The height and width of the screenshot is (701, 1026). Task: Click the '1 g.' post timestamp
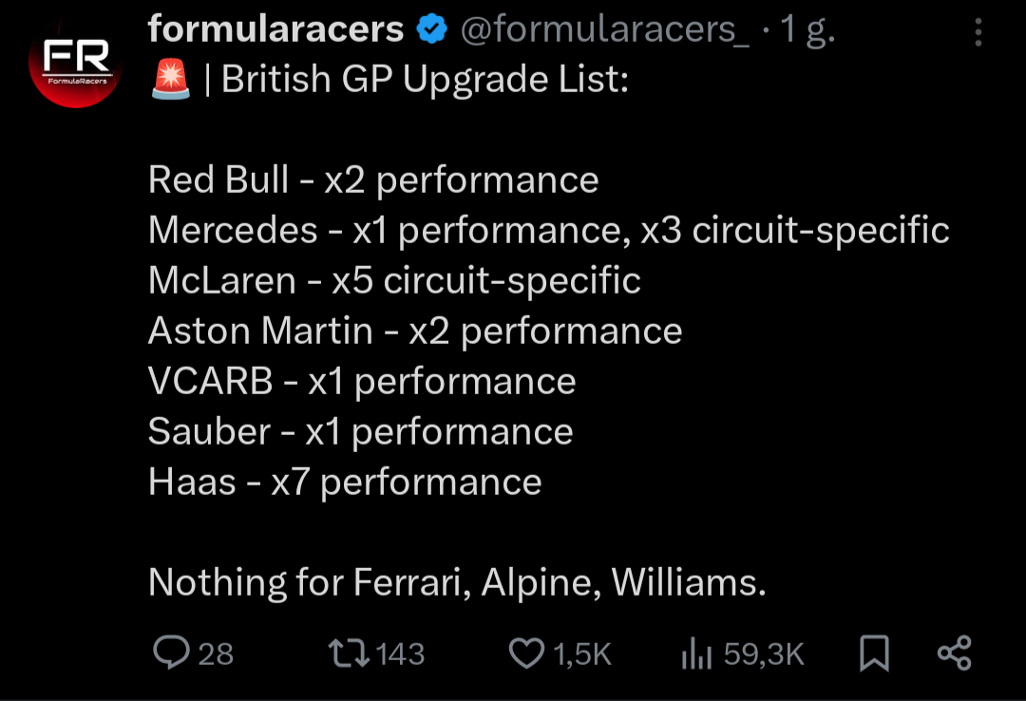coord(806,30)
